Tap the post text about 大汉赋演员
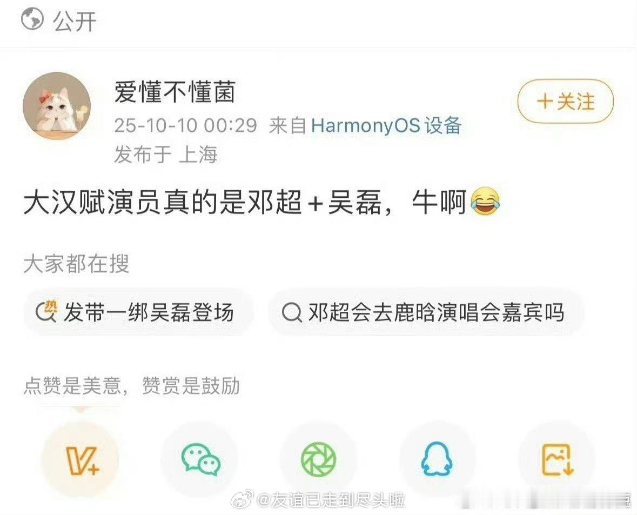The width and height of the screenshot is (637, 515). [x=245, y=202]
